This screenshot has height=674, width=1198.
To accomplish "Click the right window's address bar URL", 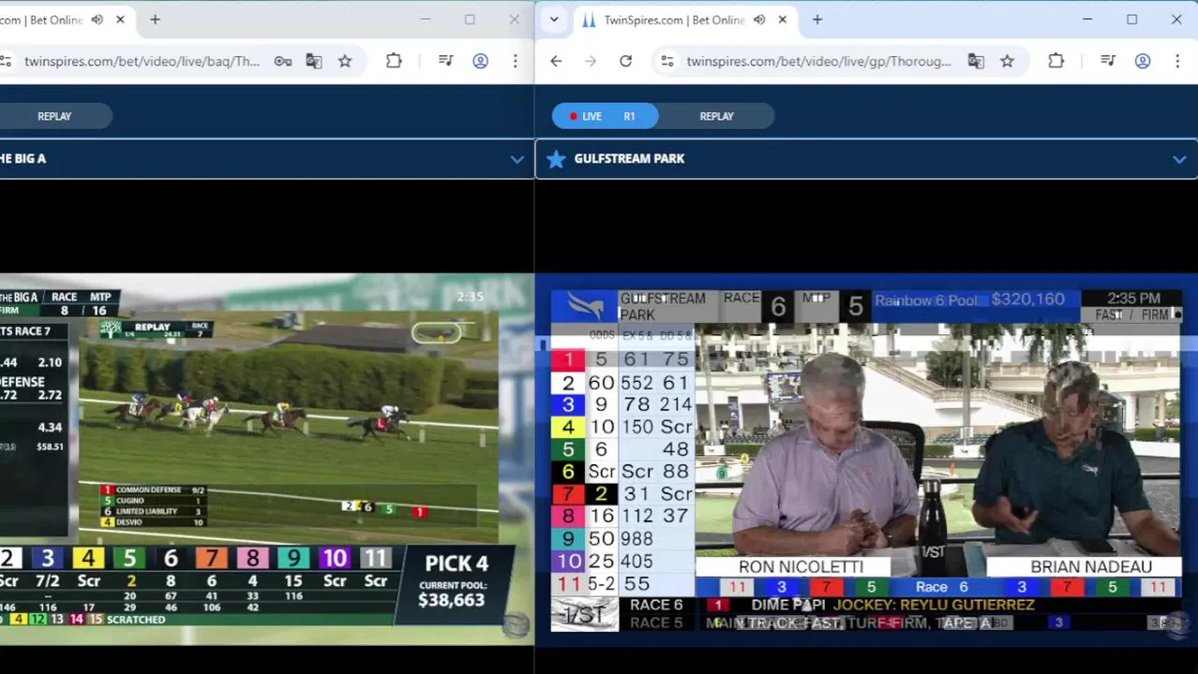I will tap(818, 61).
